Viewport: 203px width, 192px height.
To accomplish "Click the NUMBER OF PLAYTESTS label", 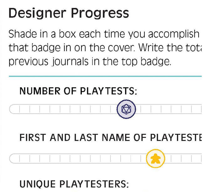I will 78,91.
